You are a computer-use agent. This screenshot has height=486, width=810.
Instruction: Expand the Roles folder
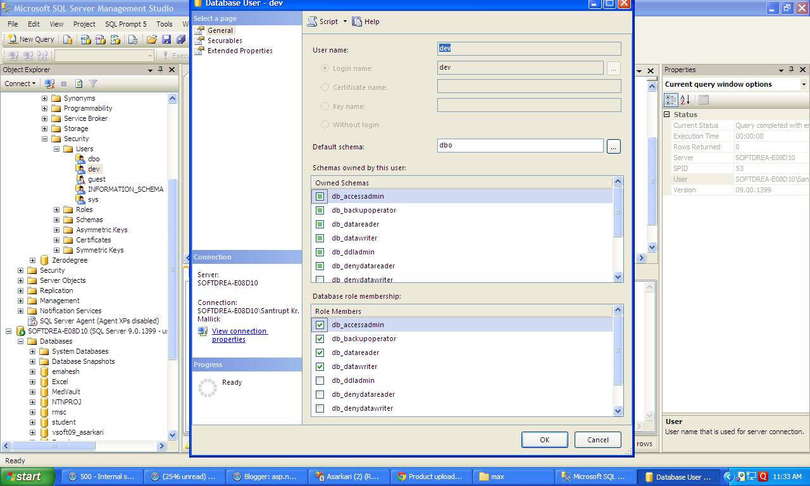[56, 209]
